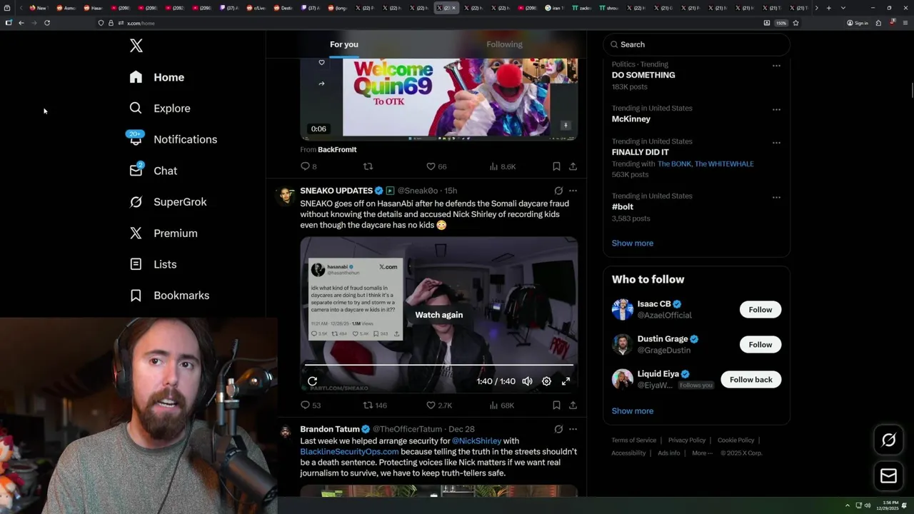Open a new browser tab

828,8
